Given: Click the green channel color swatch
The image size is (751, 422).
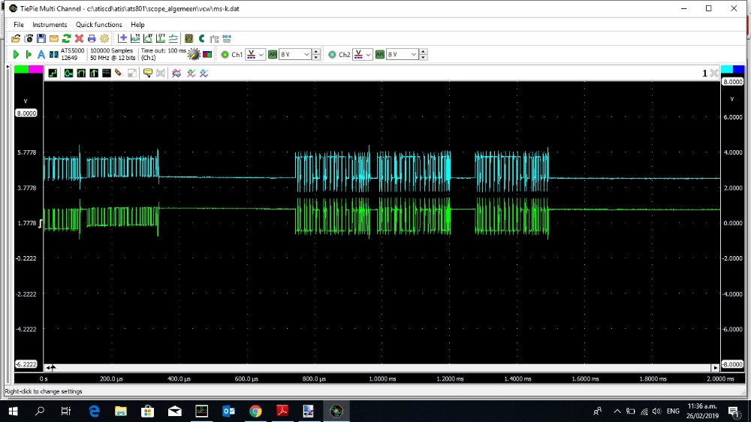Looking at the screenshot, I should [x=21, y=69].
